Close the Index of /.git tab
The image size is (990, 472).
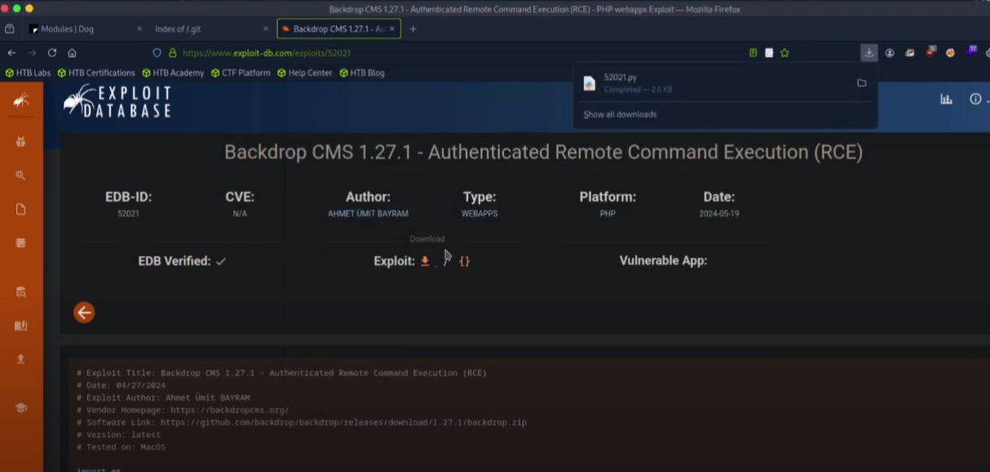click(266, 29)
